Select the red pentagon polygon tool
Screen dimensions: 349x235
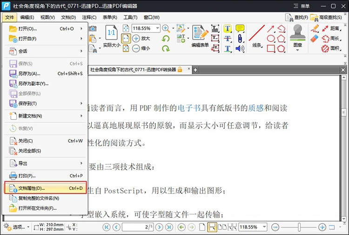[281, 39]
